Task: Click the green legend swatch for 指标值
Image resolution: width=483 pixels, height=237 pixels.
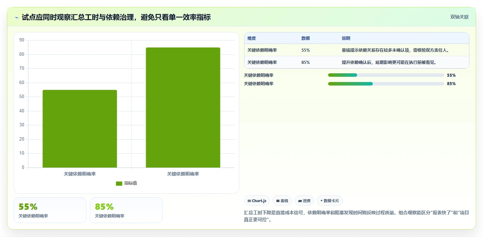Action: click(119, 183)
